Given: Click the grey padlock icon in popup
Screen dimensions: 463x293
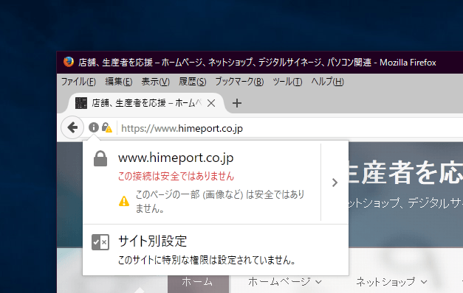Looking at the screenshot, I should (100, 158).
